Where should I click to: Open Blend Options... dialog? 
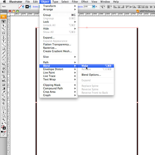(96, 75)
